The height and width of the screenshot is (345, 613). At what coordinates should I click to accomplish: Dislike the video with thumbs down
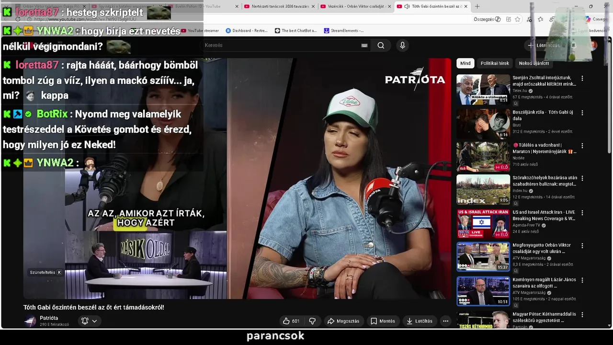point(312,321)
